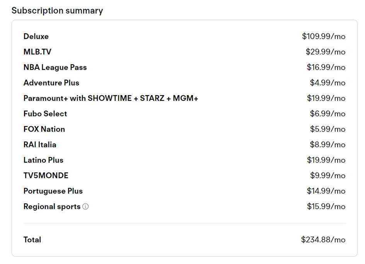Click the Regional sports info icon

click(85, 206)
